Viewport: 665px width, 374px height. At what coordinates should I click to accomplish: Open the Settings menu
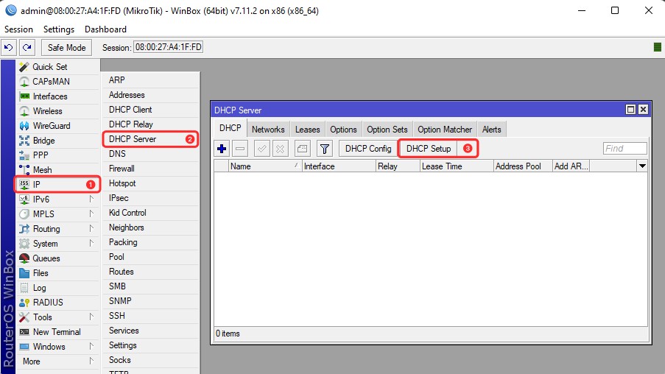pyautogui.click(x=59, y=29)
